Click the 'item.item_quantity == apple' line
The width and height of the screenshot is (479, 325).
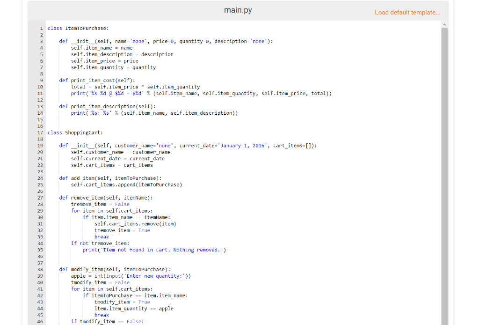(134, 309)
